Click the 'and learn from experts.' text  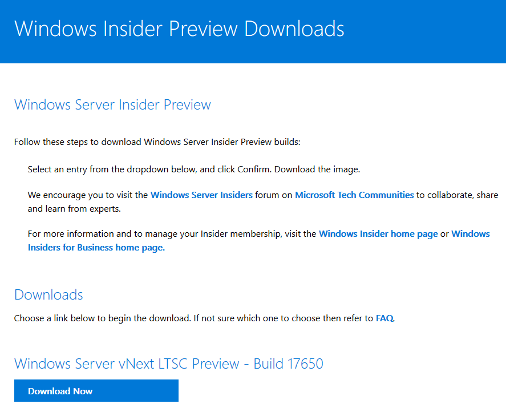point(74,209)
